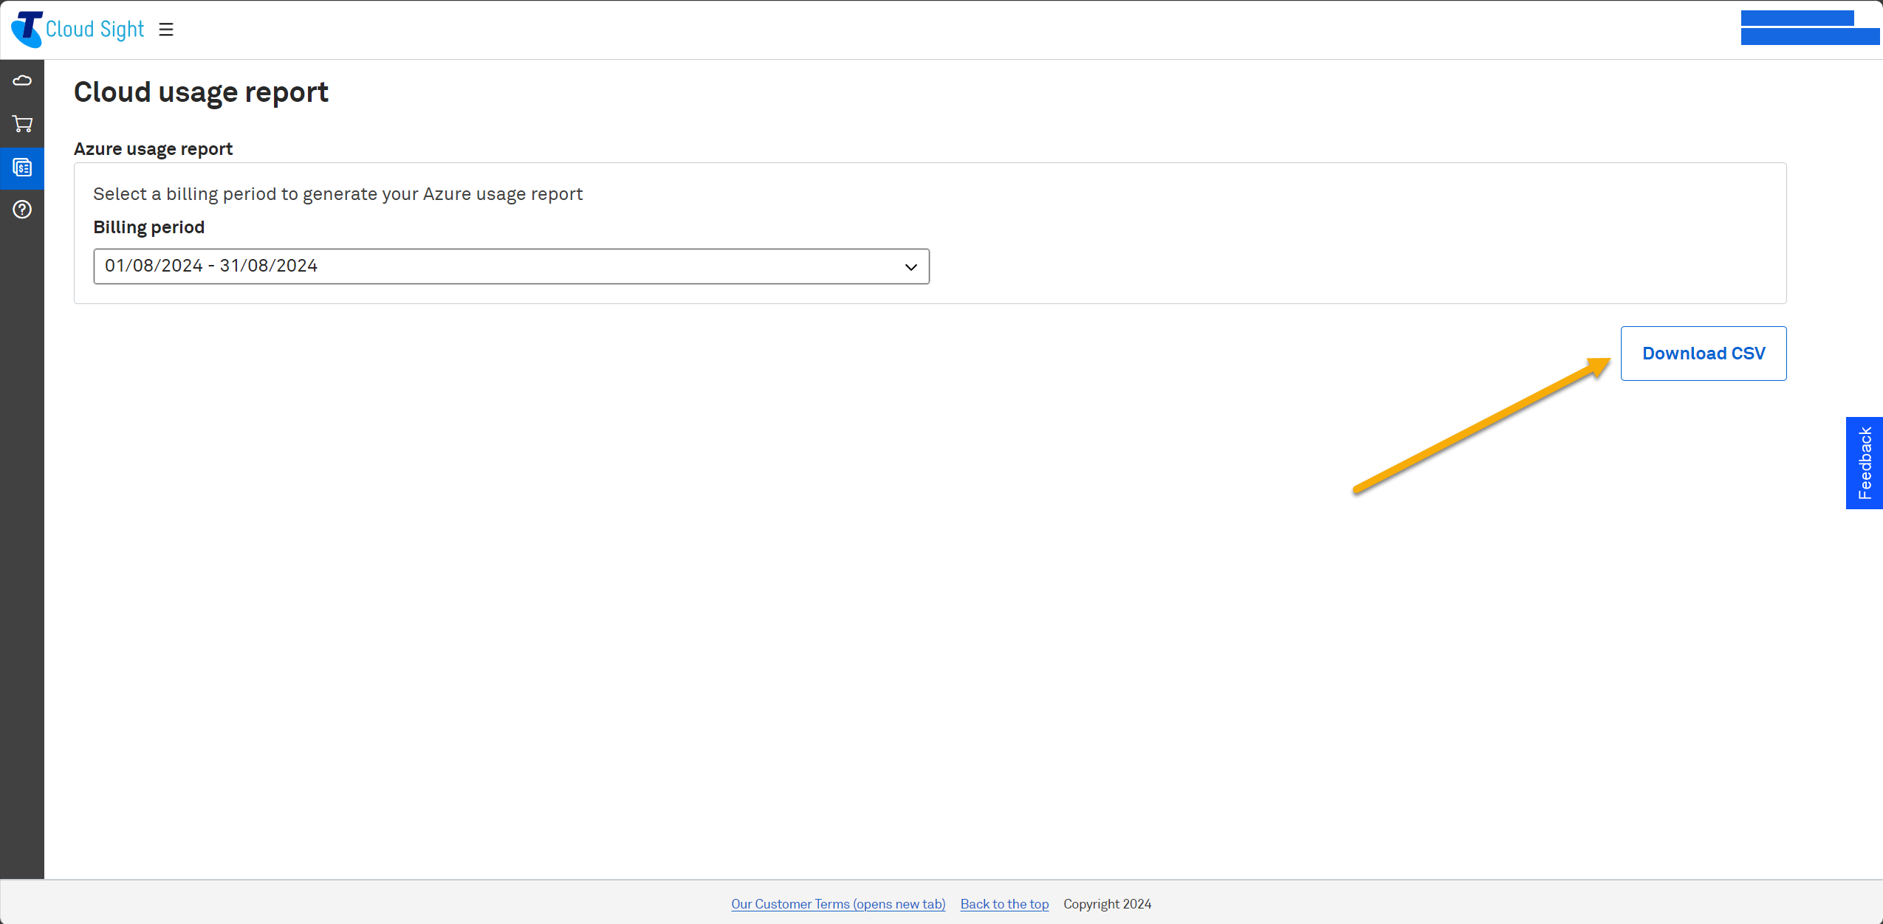Image resolution: width=1883 pixels, height=924 pixels.
Task: Click Back to the top link
Action: tap(1004, 904)
